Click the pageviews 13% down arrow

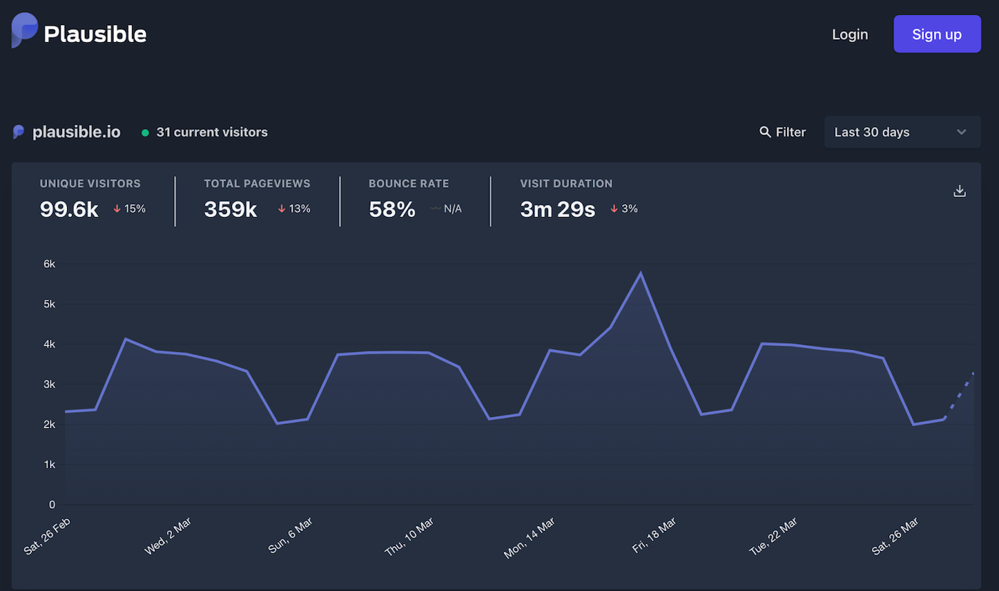282,209
